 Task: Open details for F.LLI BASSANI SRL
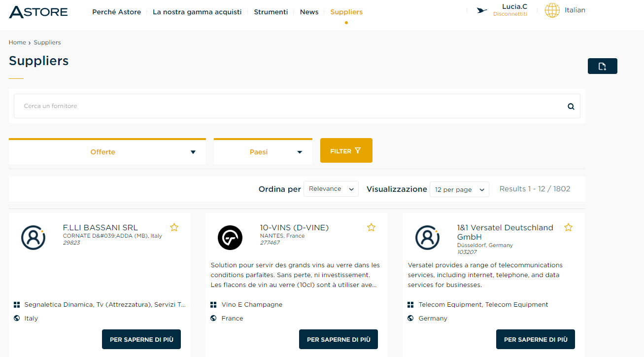click(141, 339)
